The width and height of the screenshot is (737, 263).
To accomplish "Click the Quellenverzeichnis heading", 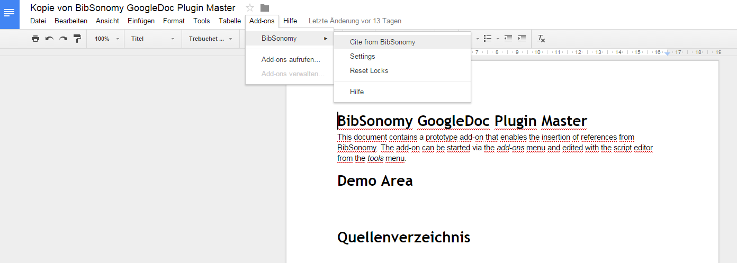I will click(x=404, y=237).
